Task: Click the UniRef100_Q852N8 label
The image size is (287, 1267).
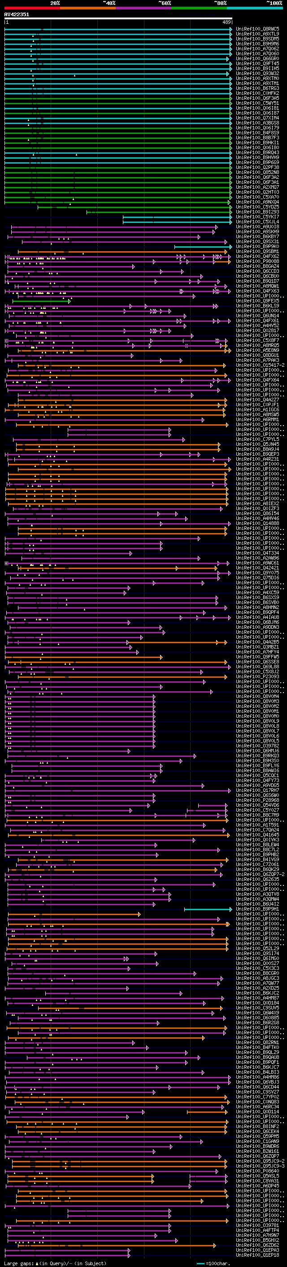Action: click(x=257, y=172)
